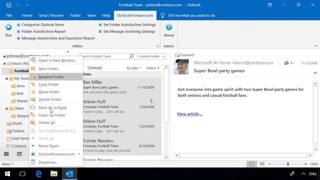Click search magnifier in Football Team search
The height and width of the screenshot is (180, 320).
tap(131, 56)
